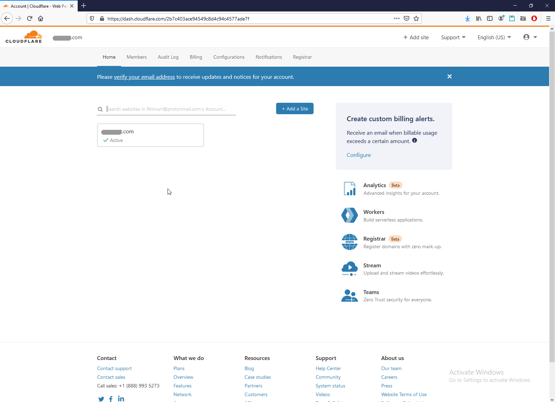Screen dimensions: 555x402
Task: Click the blue Add a Site button
Action: click(295, 109)
